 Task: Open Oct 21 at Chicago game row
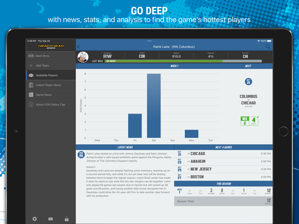pos(223,154)
